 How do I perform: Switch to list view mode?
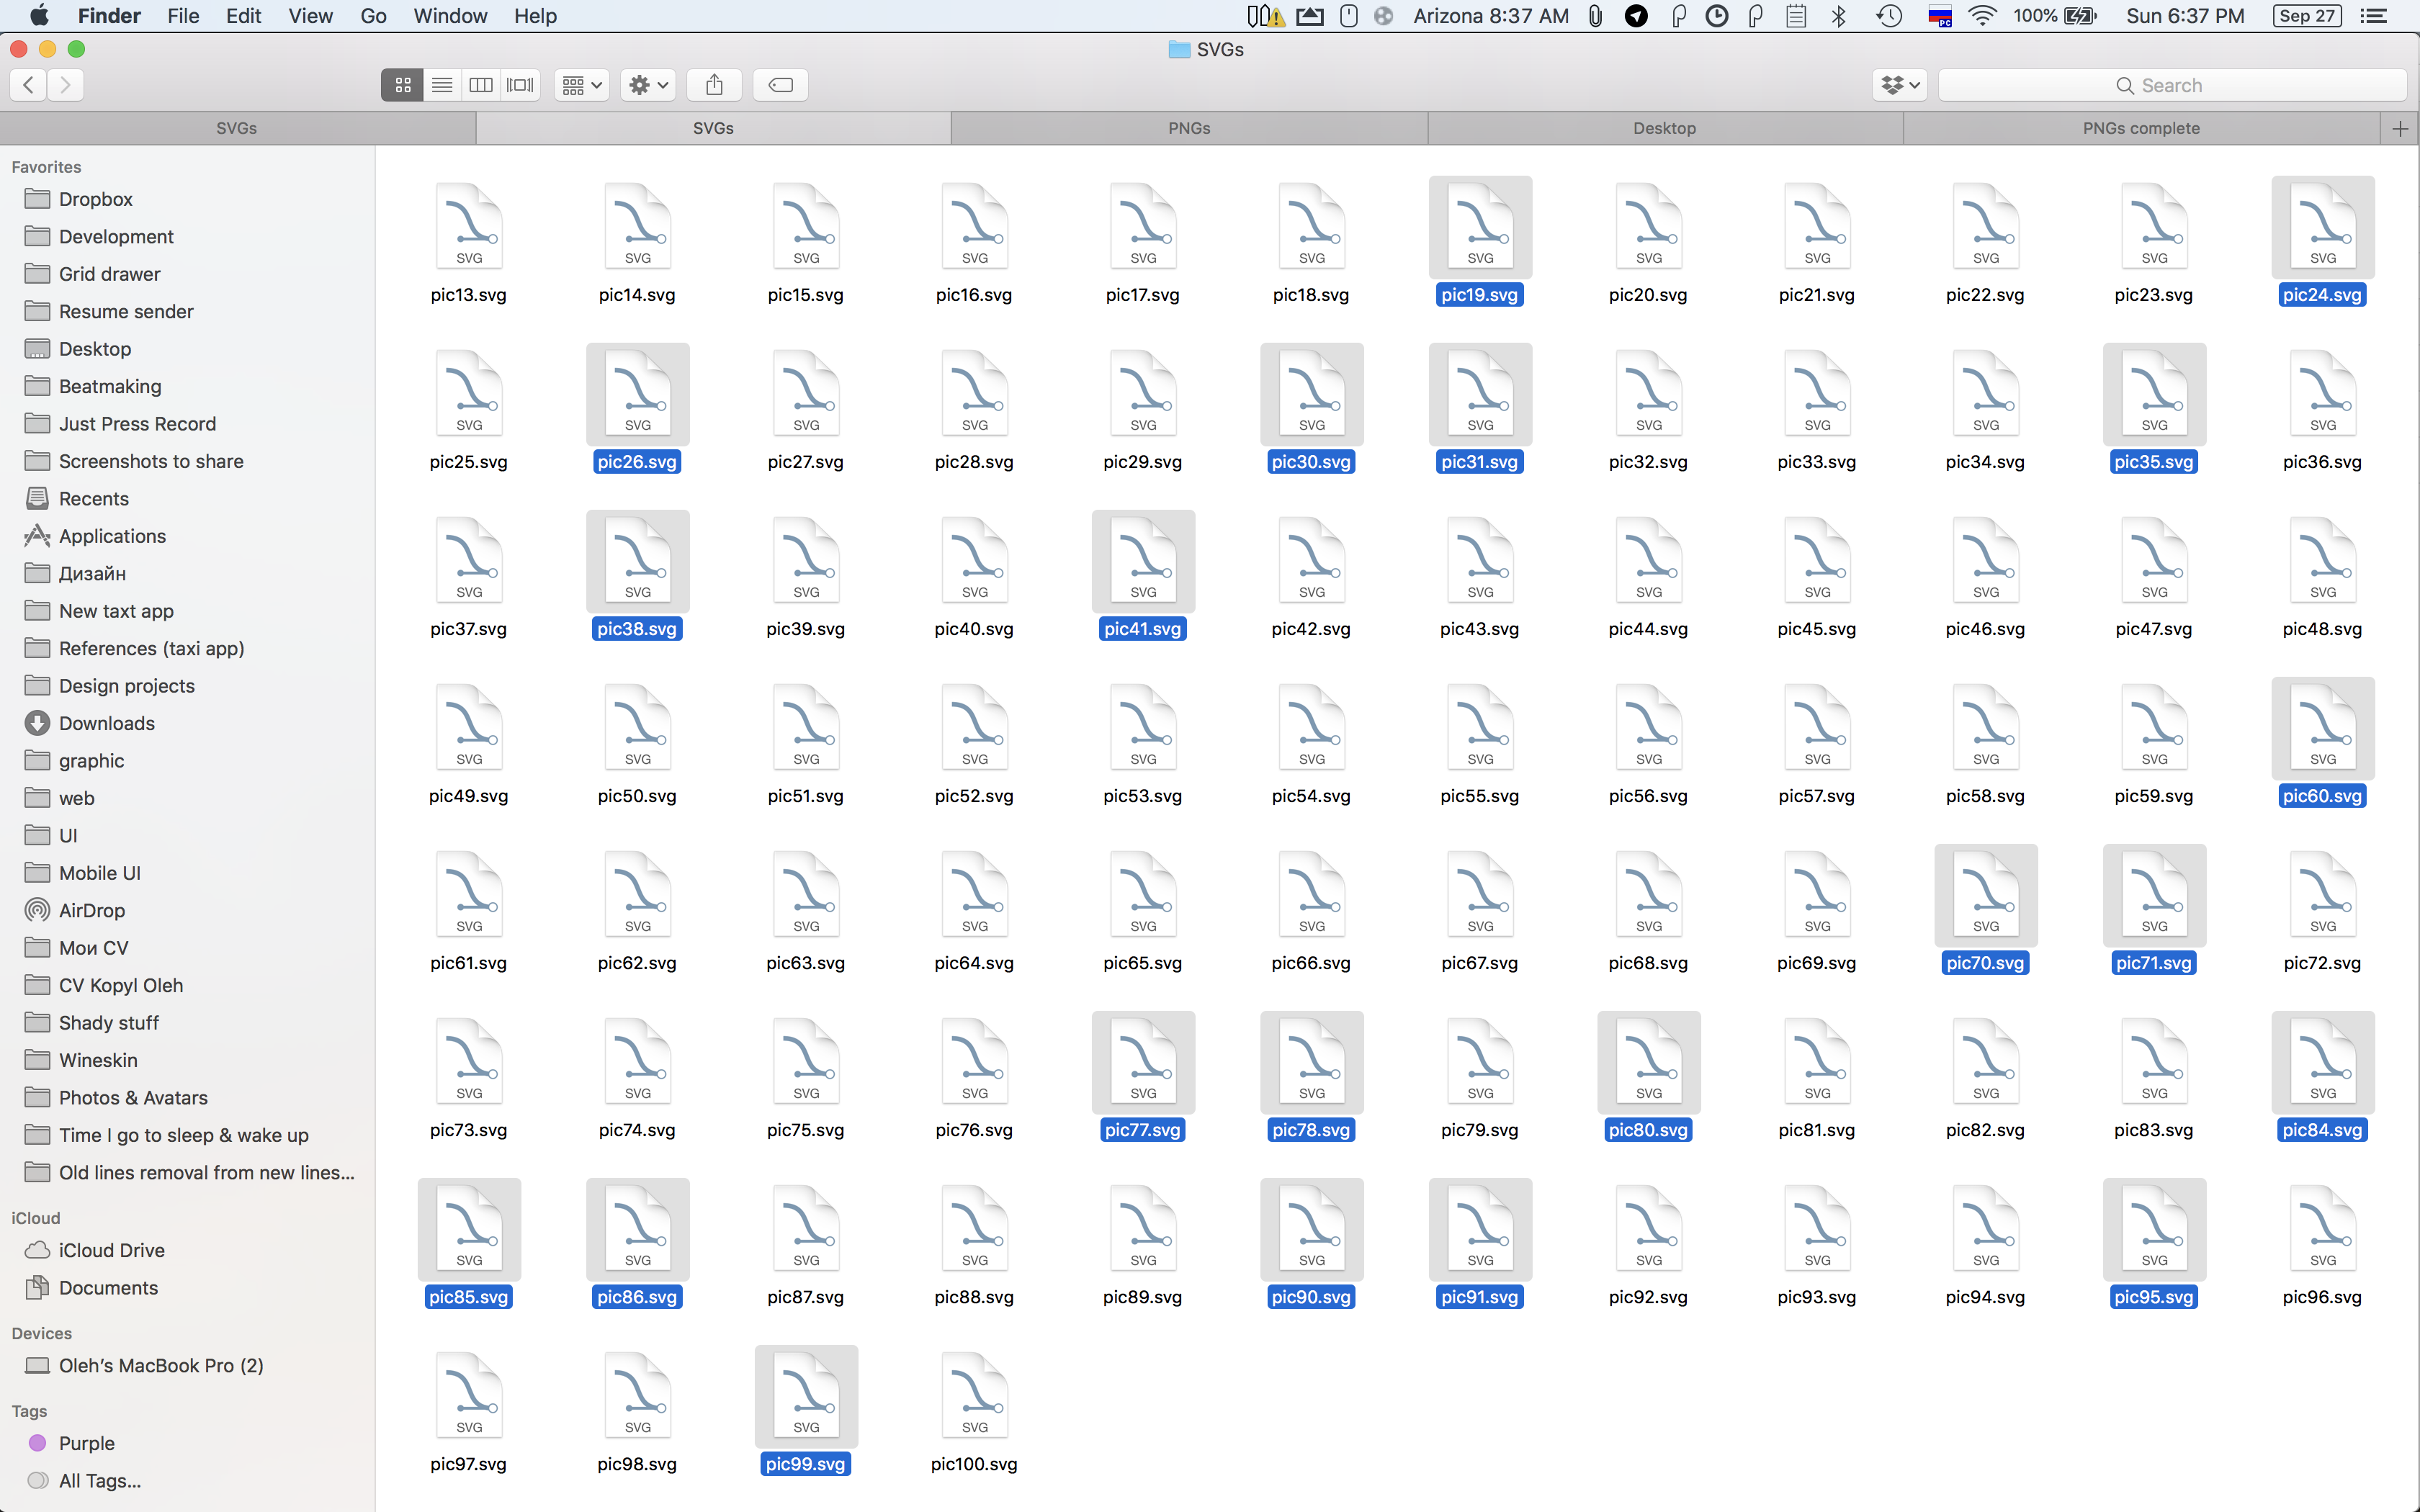coord(441,85)
